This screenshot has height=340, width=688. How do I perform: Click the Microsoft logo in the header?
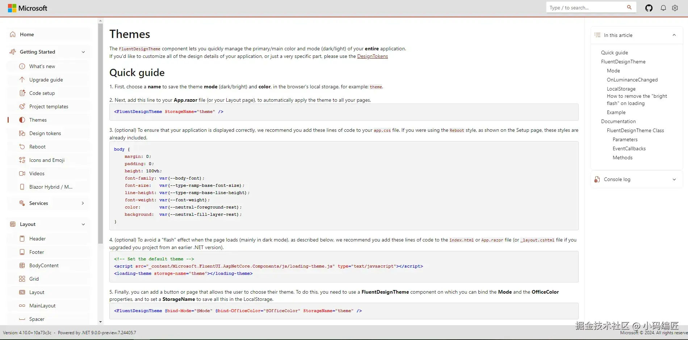click(x=28, y=8)
